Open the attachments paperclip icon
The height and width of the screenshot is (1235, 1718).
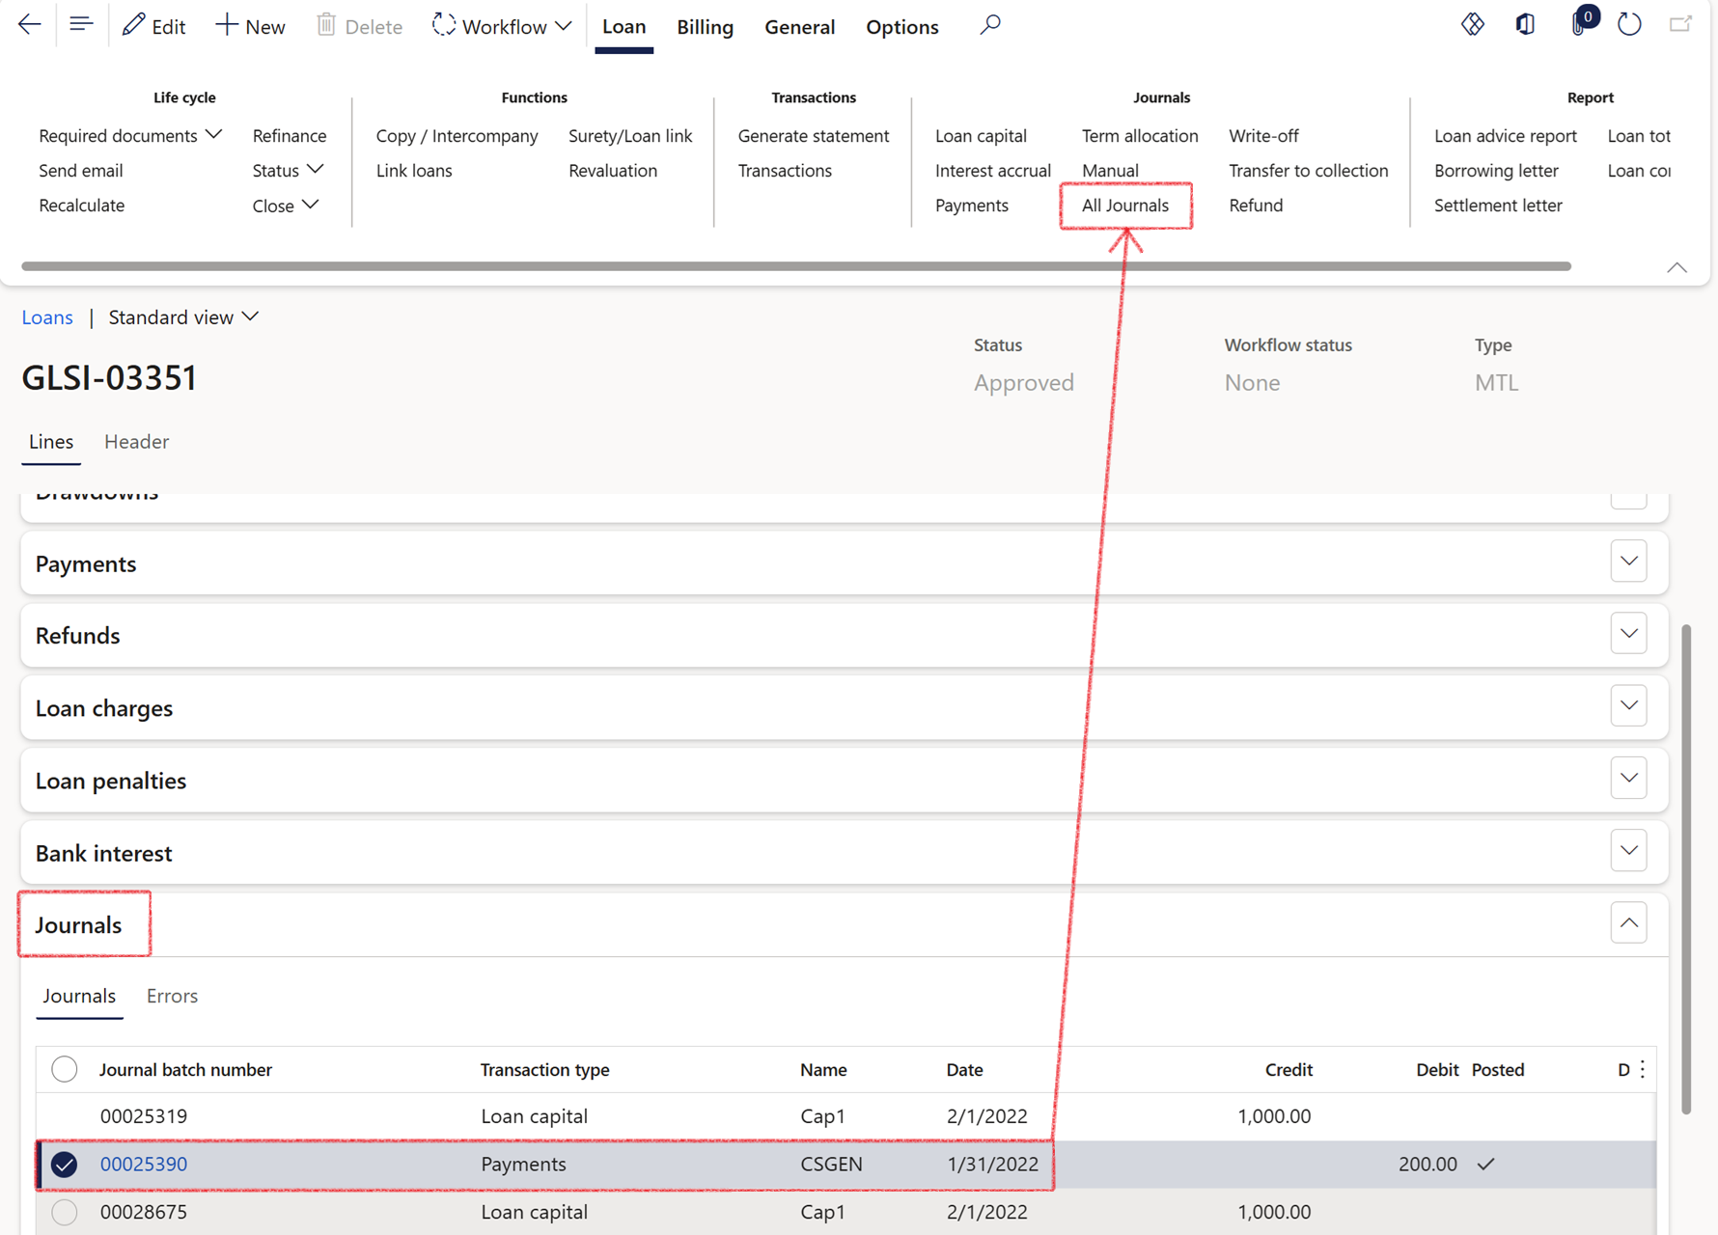1578,25
